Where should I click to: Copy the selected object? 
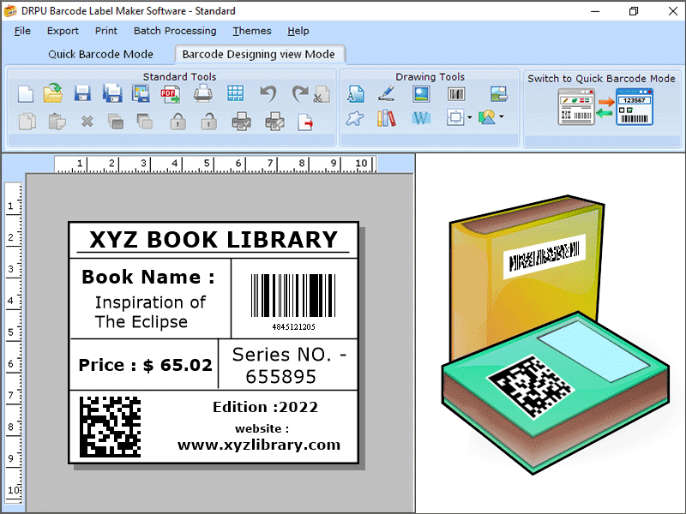click(27, 121)
